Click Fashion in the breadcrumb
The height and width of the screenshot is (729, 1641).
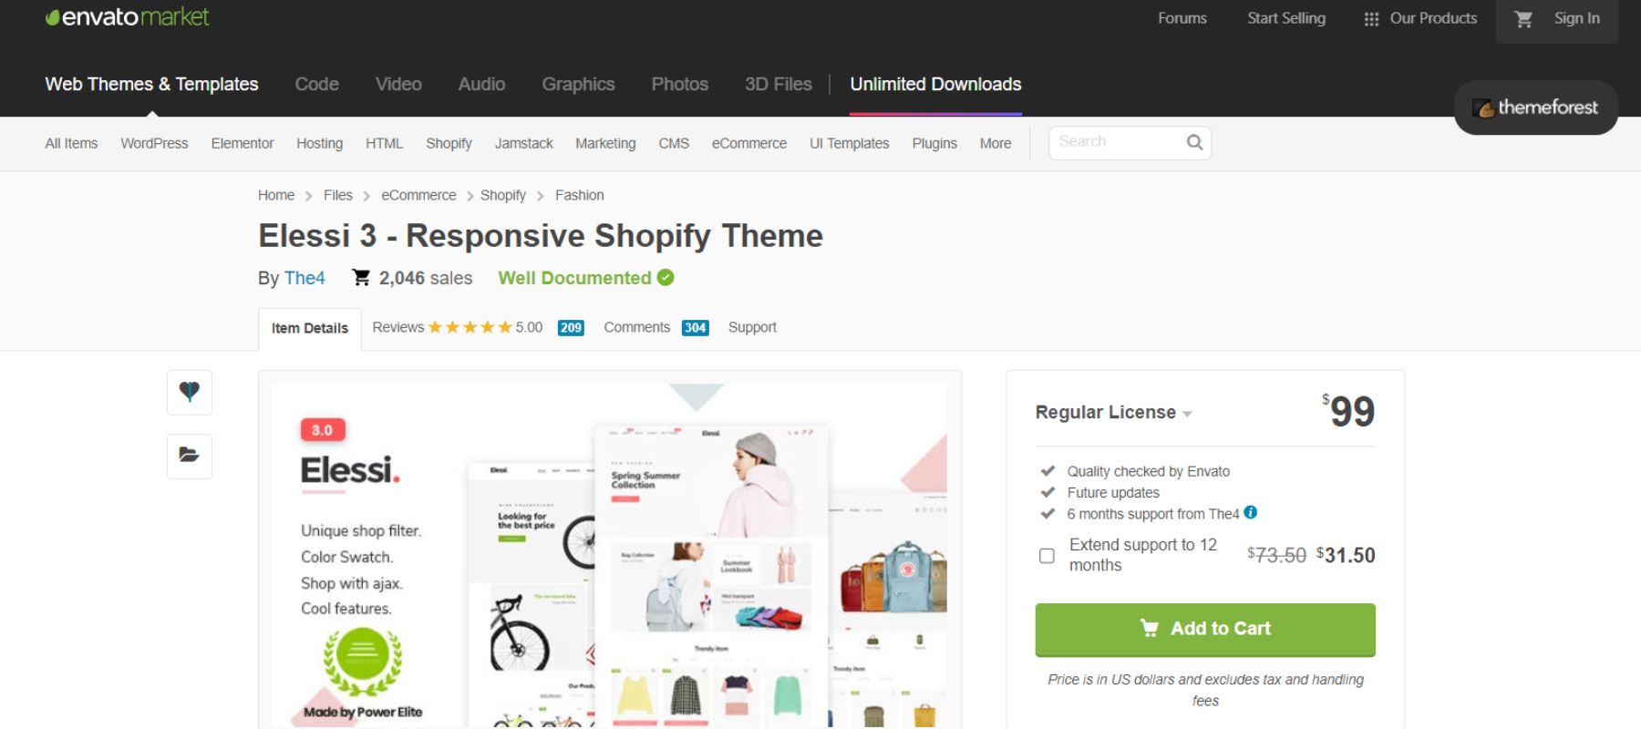pos(579,195)
